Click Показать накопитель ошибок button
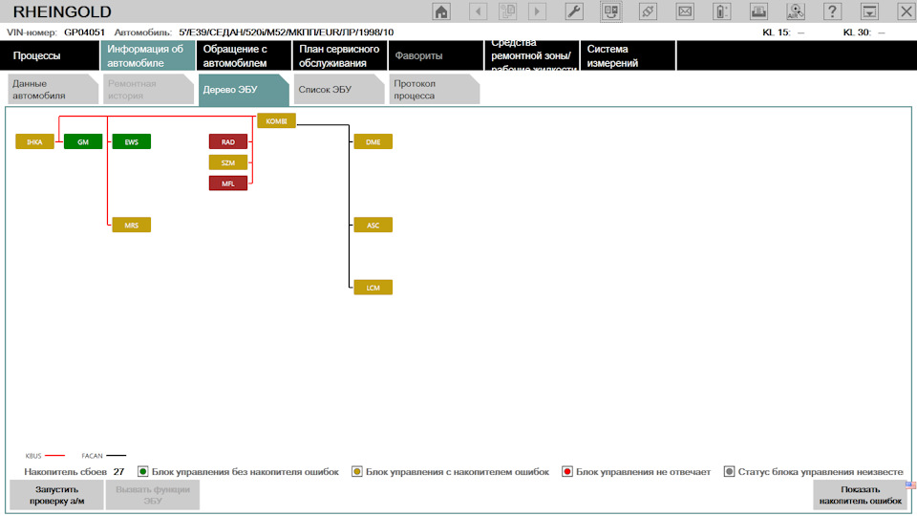Image resolution: width=917 pixels, height=516 pixels. click(x=860, y=495)
